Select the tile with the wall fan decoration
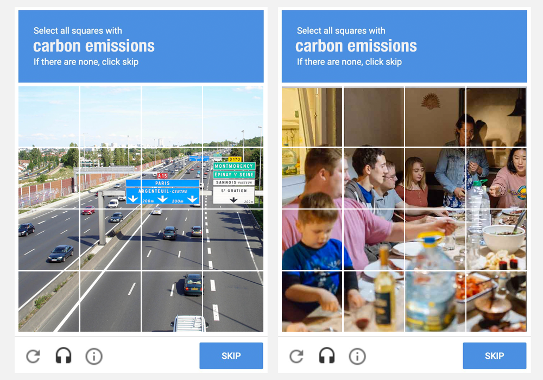This screenshot has height=380, width=543. (x=435, y=117)
